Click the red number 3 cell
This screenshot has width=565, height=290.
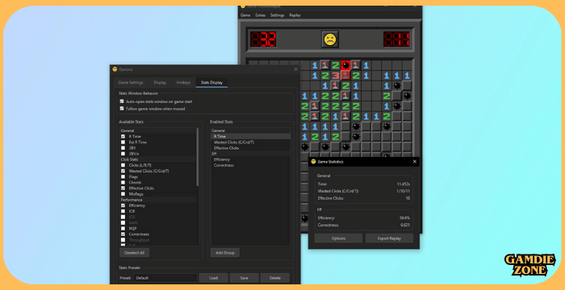(x=336, y=76)
